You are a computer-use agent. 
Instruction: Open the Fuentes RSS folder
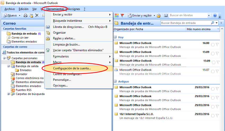pyautogui.click(x=24, y=90)
